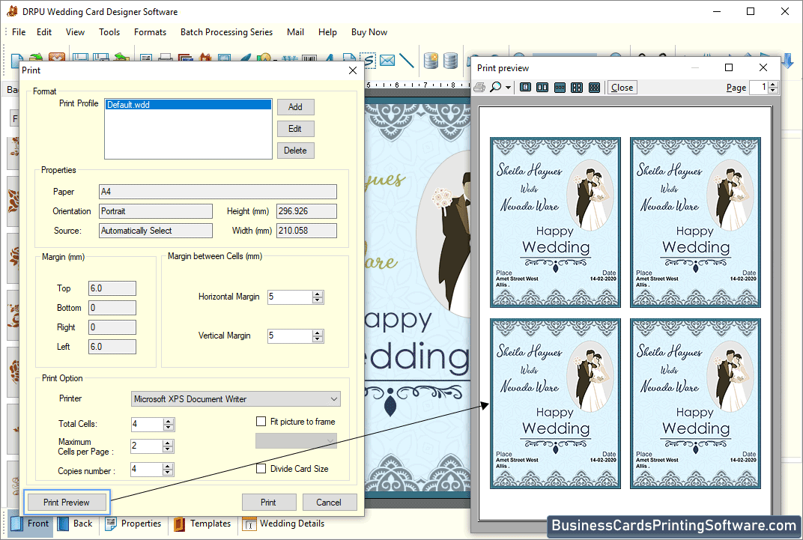This screenshot has height=540, width=803.
Task: Click the printer icon in Print preview toolbar
Action: point(480,87)
